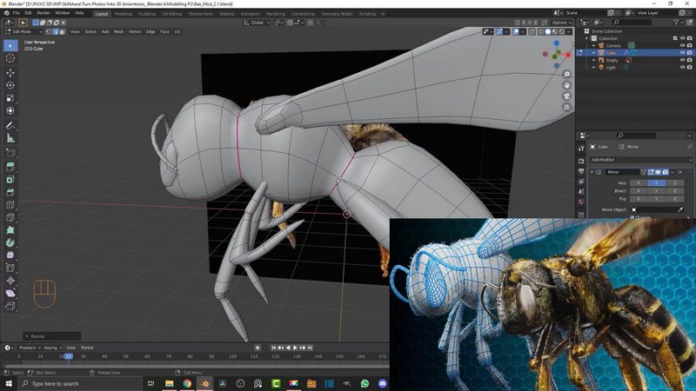
Task: Select the Scale tool
Action: [x=10, y=98]
